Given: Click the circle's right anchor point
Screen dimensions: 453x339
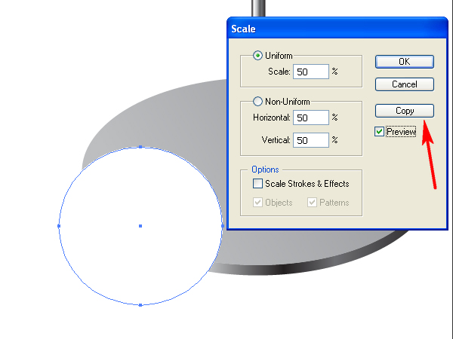Looking at the screenshot, I should tap(223, 226).
